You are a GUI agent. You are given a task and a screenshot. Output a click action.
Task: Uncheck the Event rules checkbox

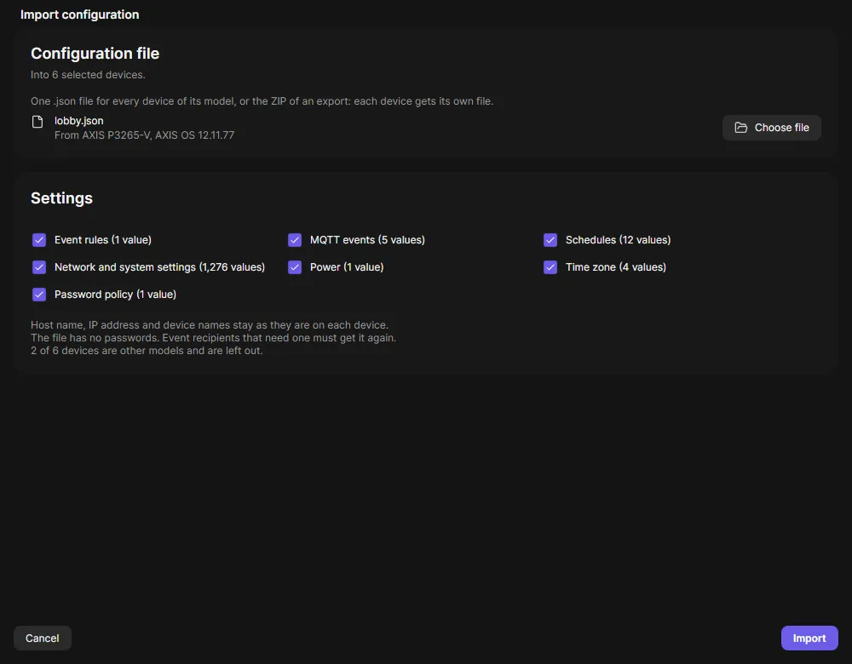[39, 240]
